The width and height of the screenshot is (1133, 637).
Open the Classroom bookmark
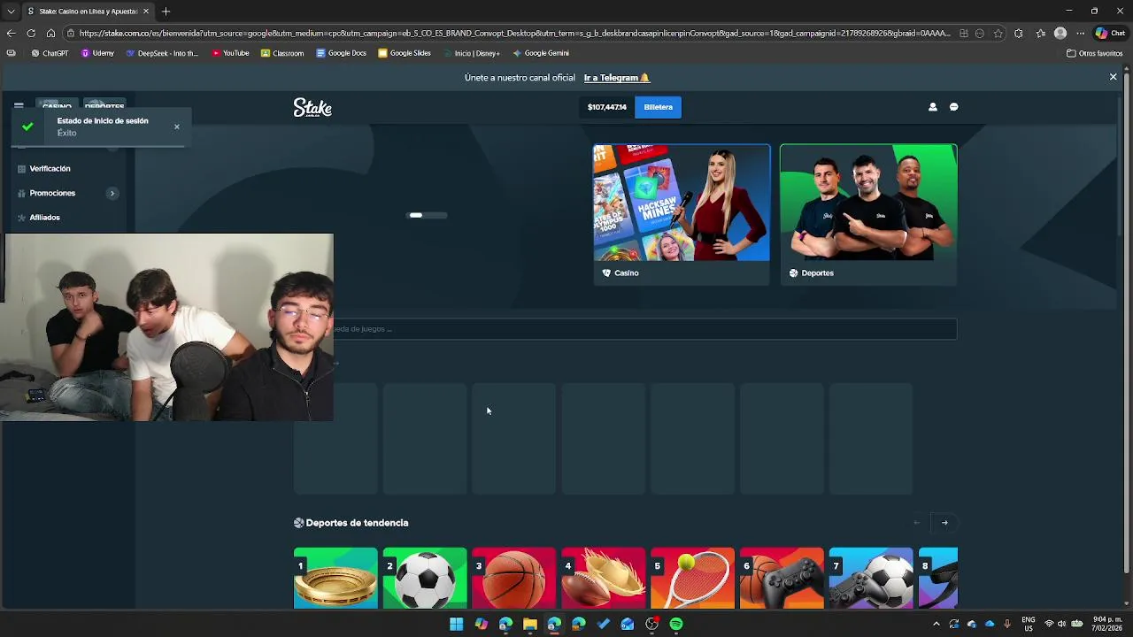tap(282, 53)
